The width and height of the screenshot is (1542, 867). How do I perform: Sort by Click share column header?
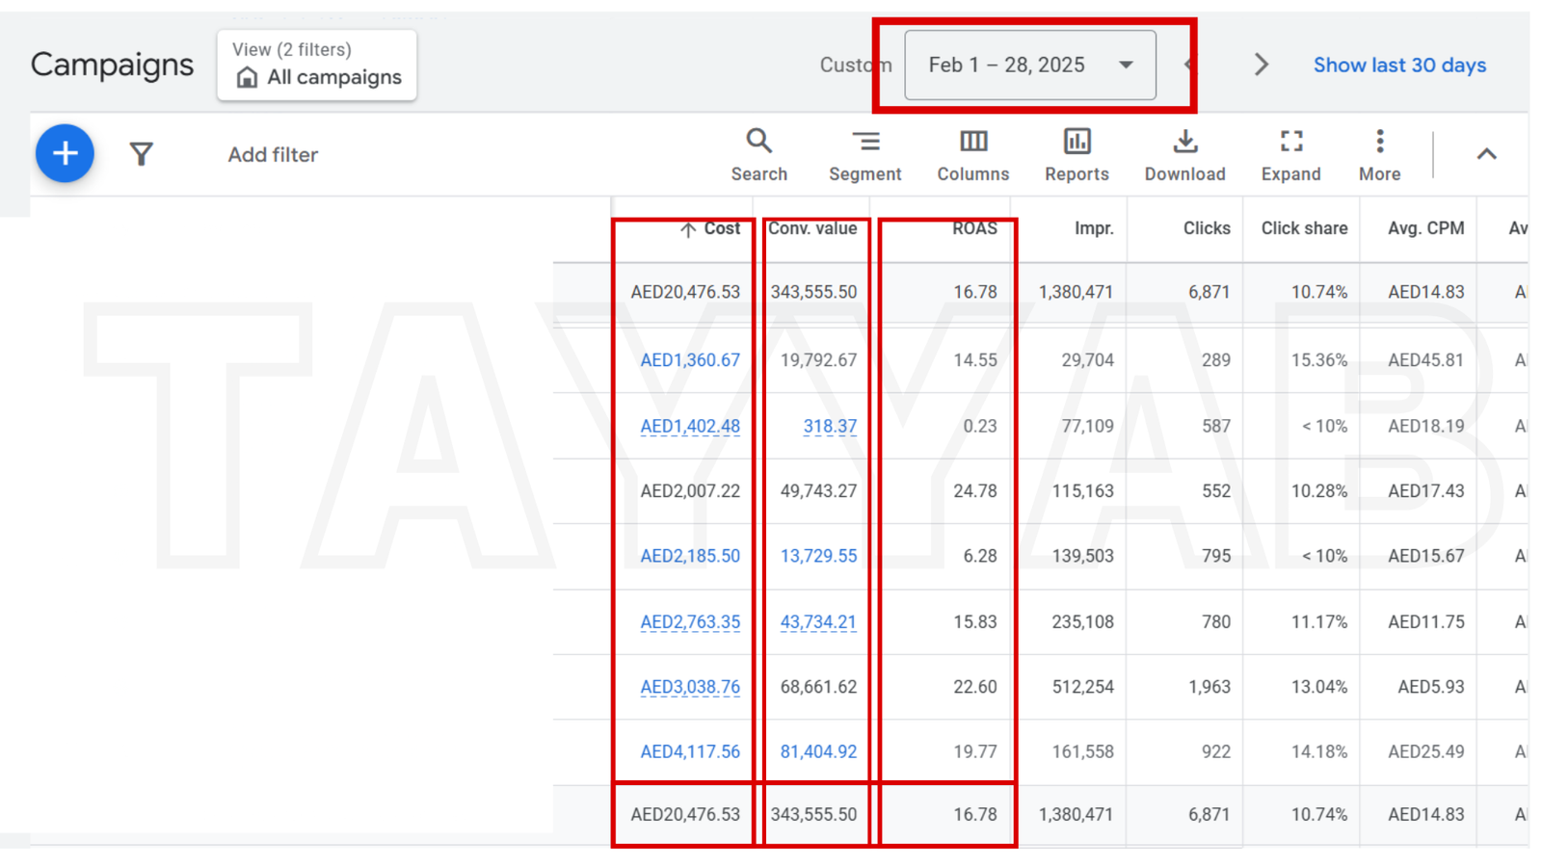point(1304,228)
